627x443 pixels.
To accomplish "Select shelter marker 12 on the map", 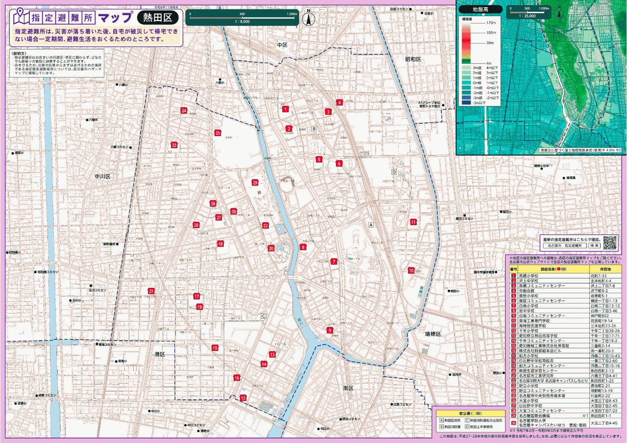I will click(243, 398).
